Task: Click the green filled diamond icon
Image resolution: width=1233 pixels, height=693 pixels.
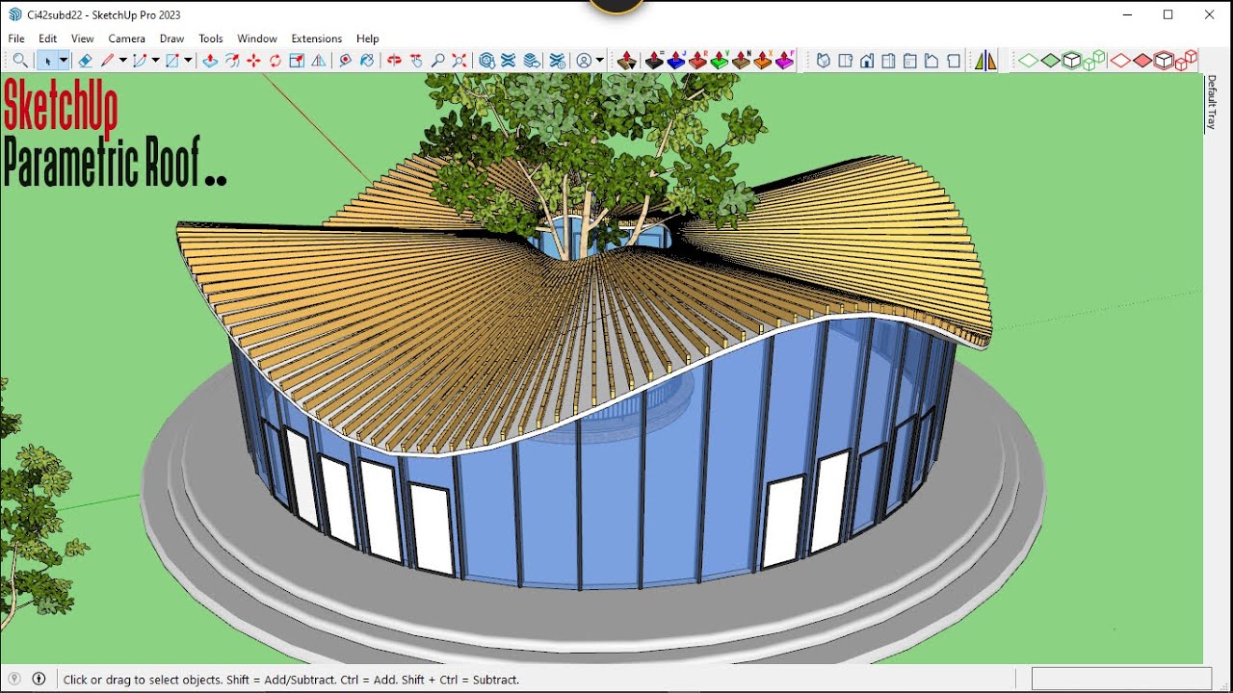Action: [1051, 61]
